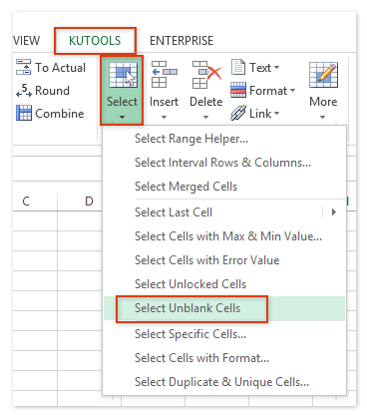
Task: Expand the Insert dropdown arrow
Action: [x=164, y=117]
